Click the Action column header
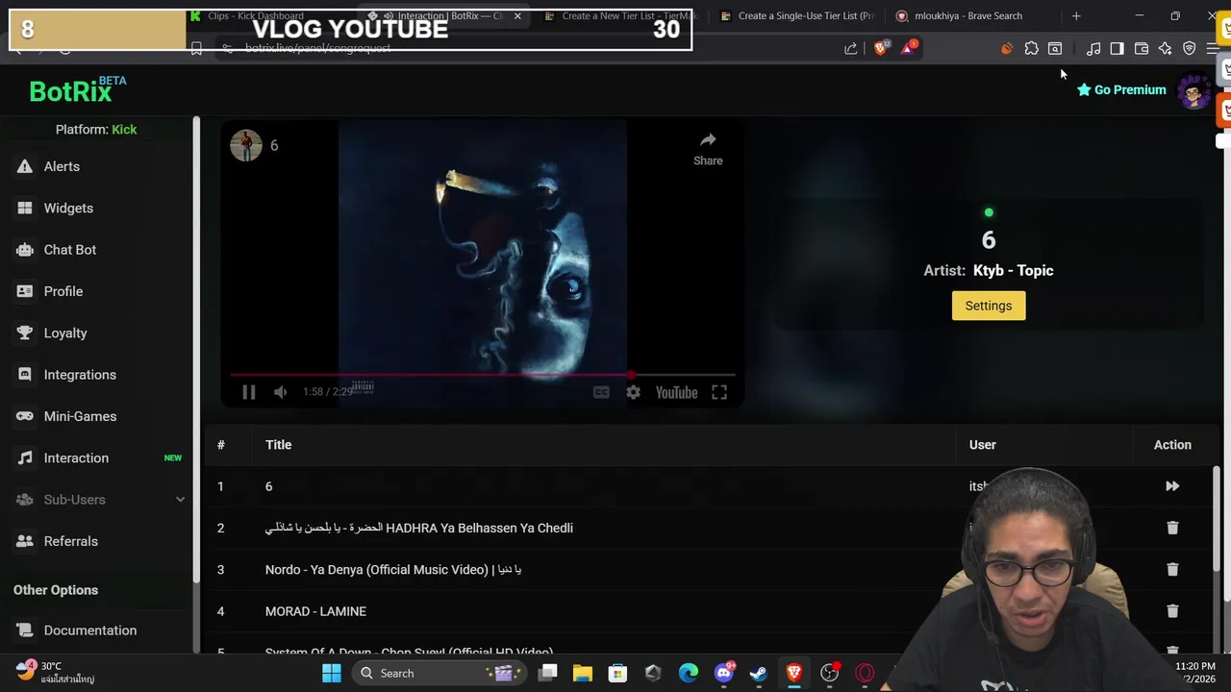1231x692 pixels. click(1172, 445)
